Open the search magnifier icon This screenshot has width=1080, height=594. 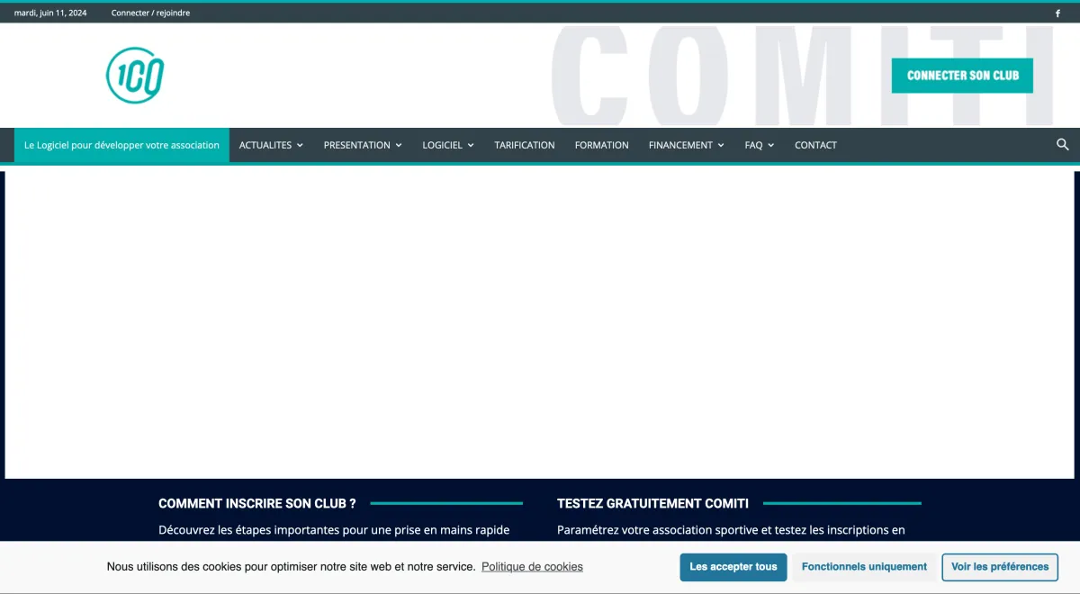[x=1062, y=144]
